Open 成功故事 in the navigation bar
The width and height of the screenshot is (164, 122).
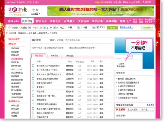point(97,21)
